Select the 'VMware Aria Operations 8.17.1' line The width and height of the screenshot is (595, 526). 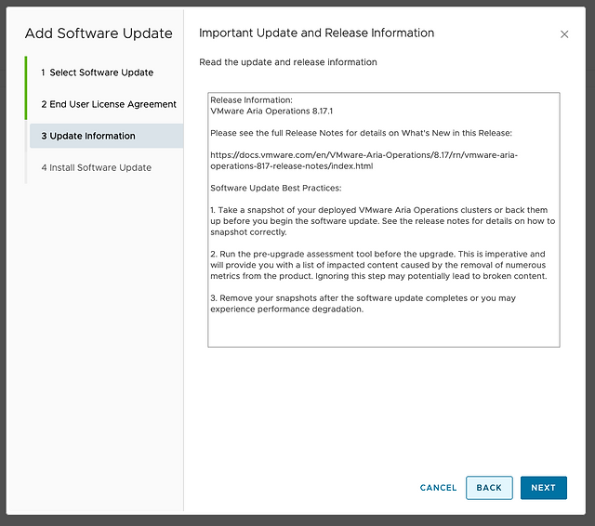click(271, 112)
